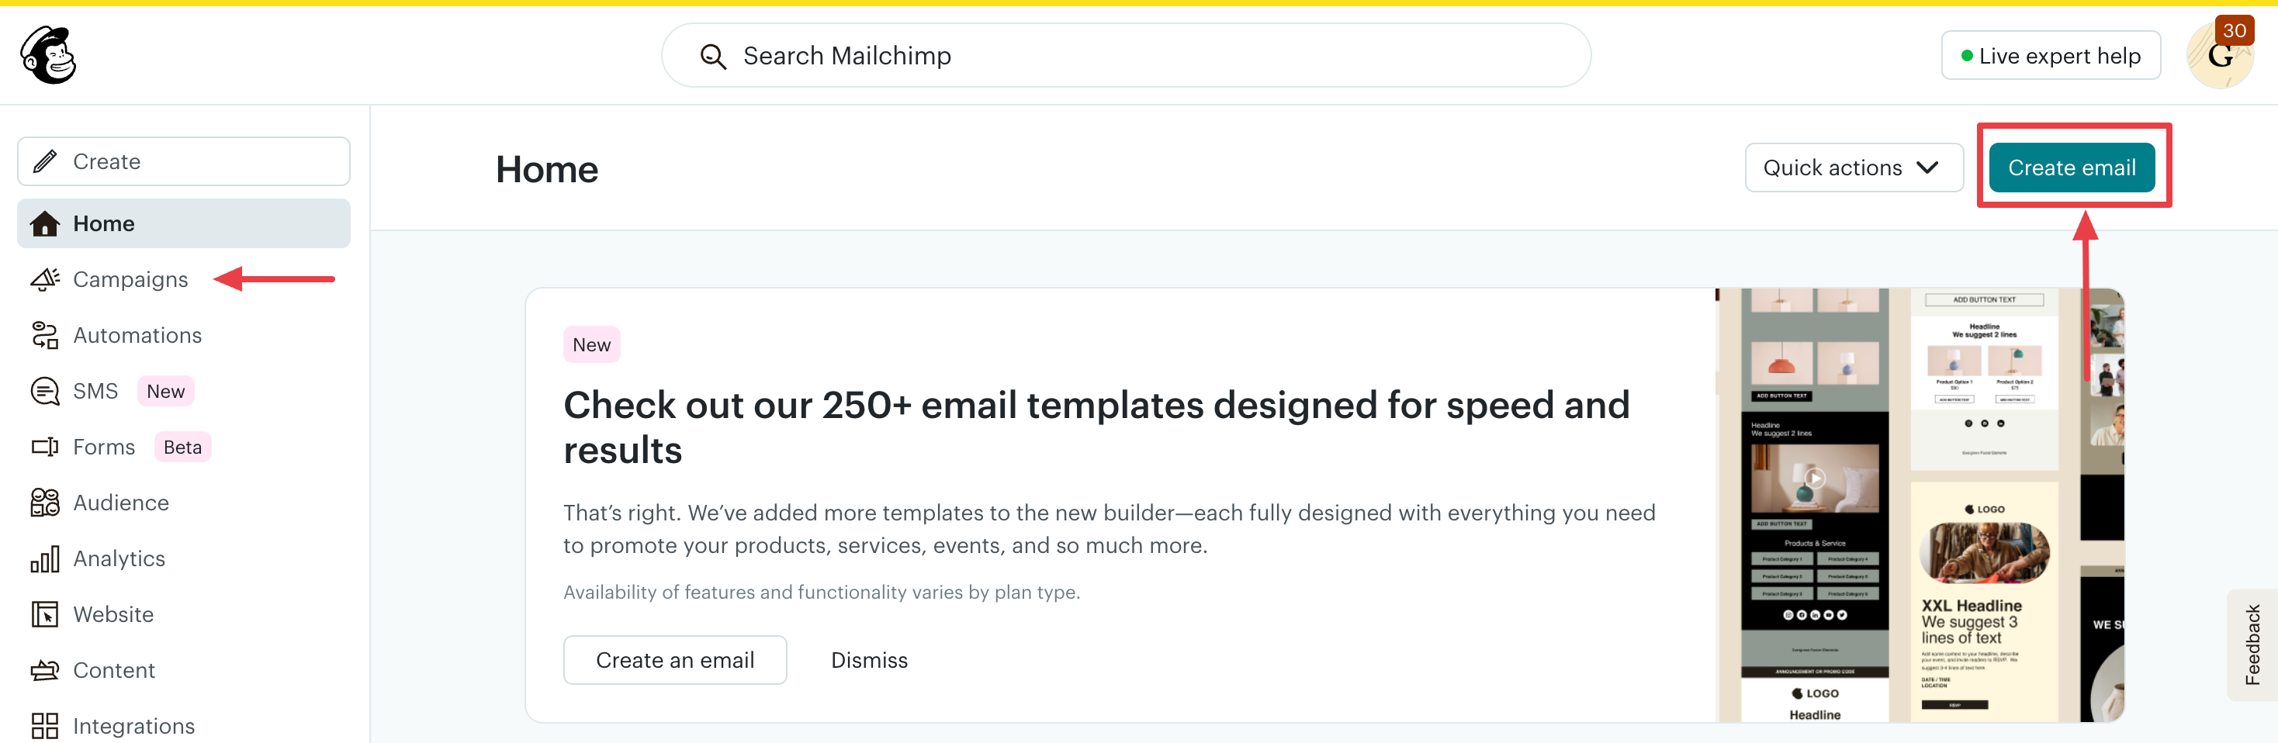Click the green online status dot

coord(1967,56)
